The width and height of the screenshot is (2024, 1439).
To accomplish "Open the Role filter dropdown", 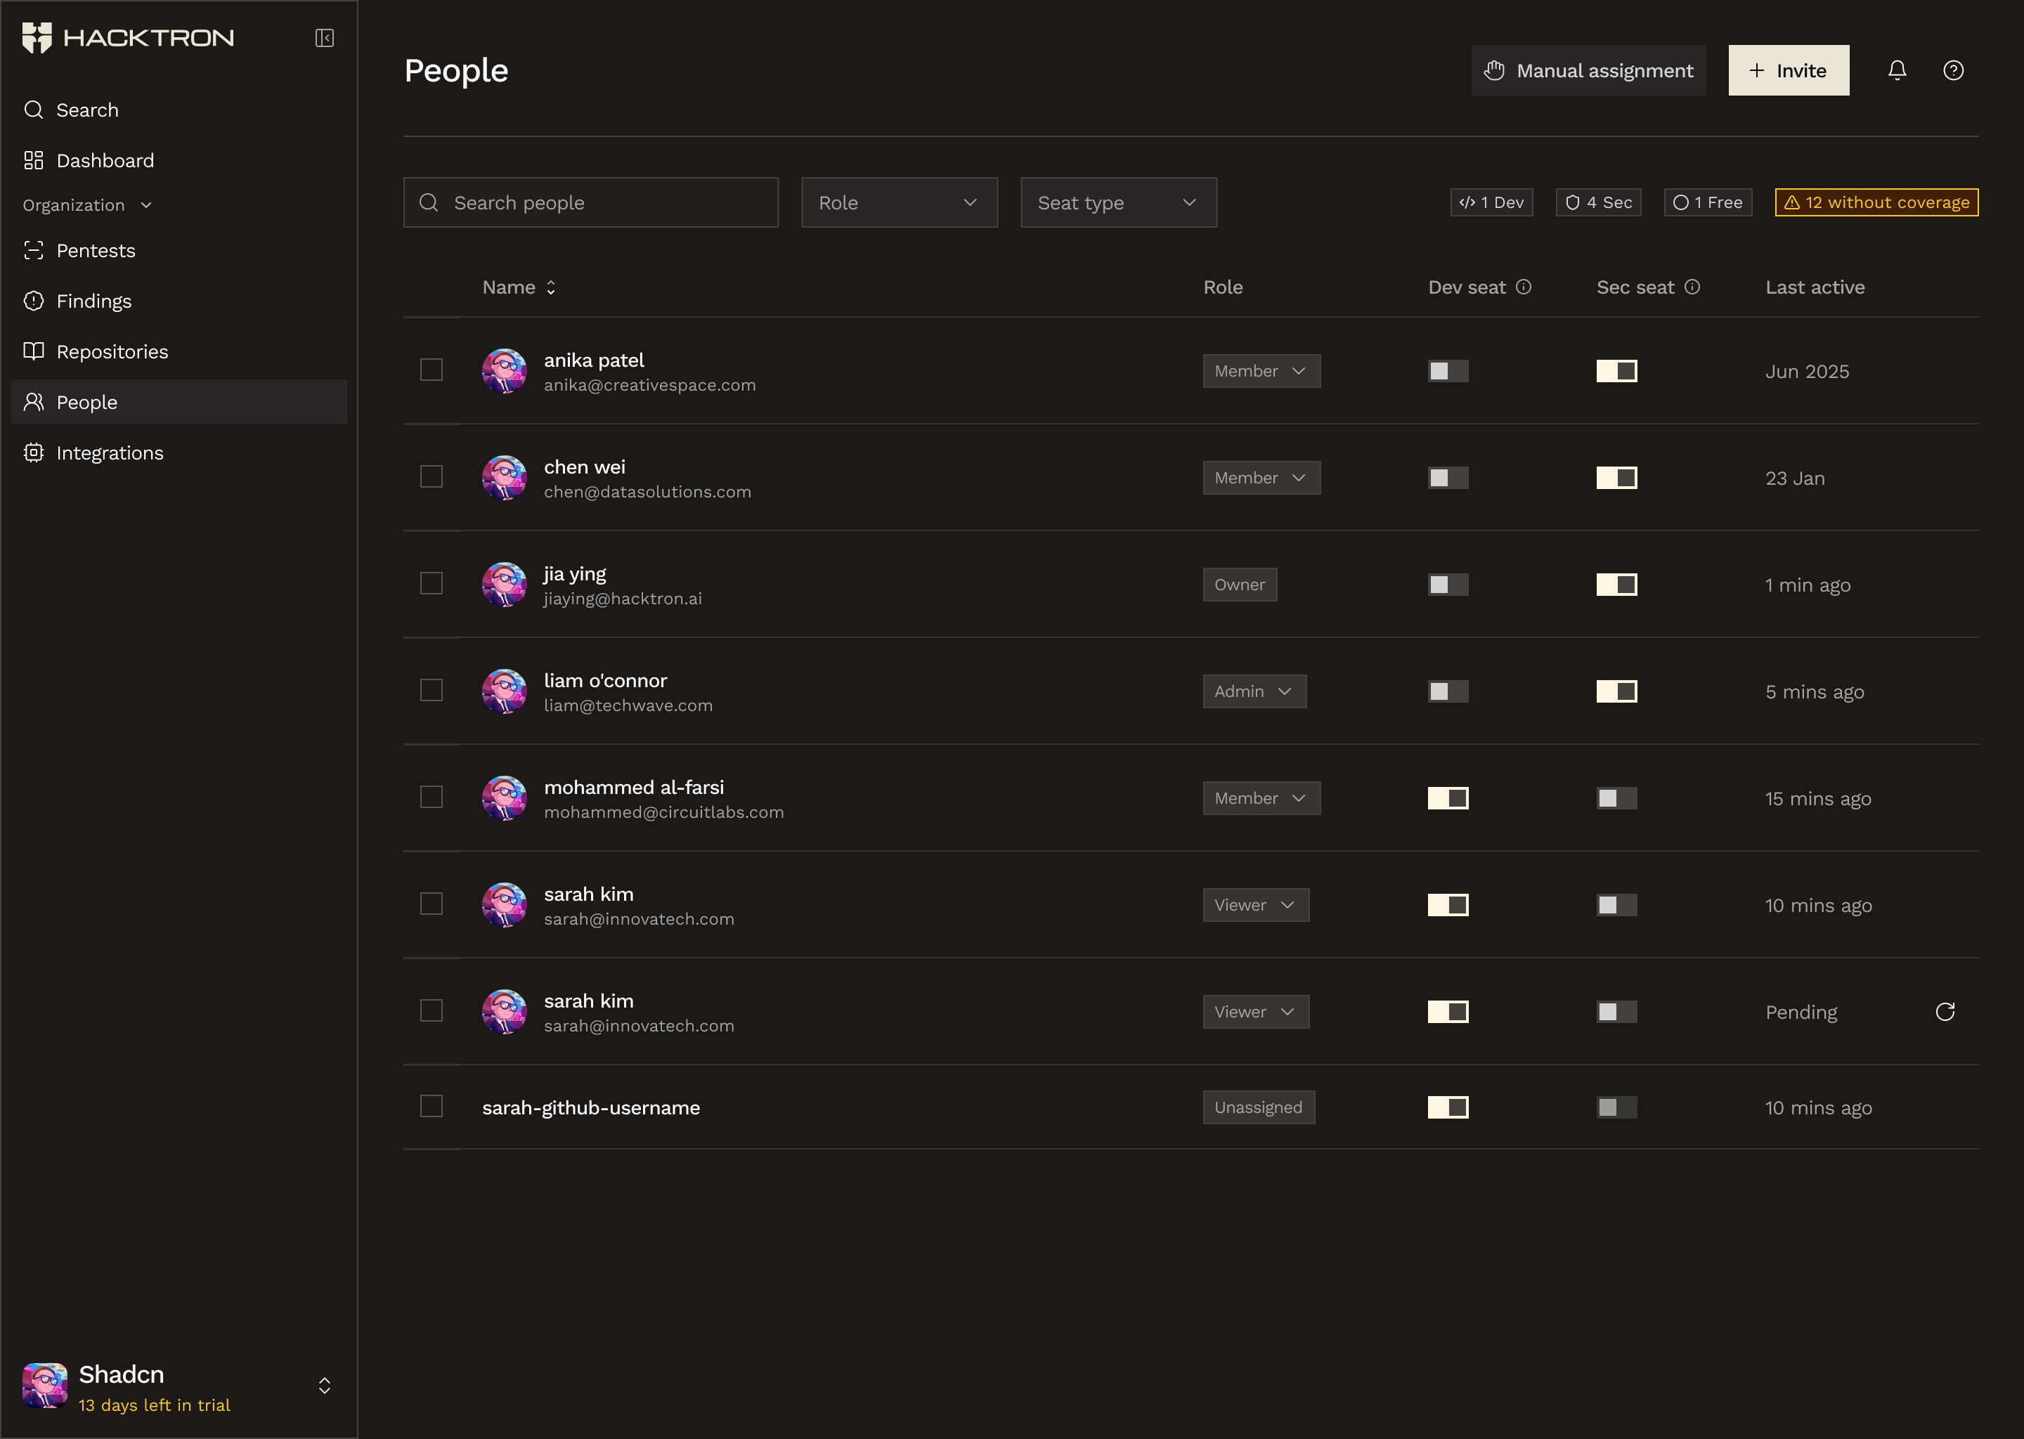I will (899, 203).
